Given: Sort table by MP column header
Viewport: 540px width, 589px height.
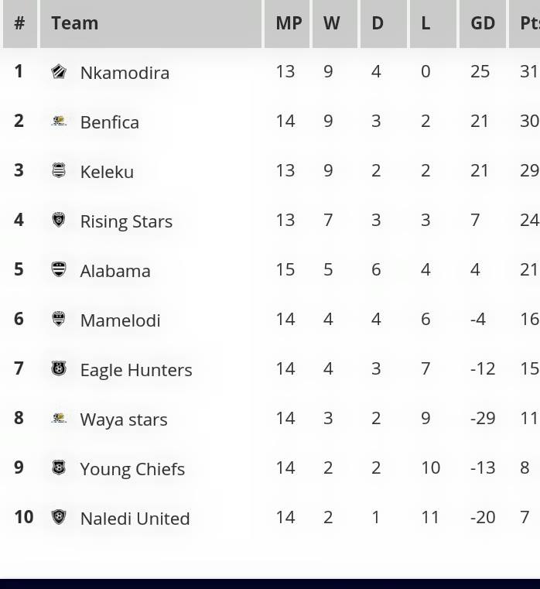Looking at the screenshot, I should [287, 23].
